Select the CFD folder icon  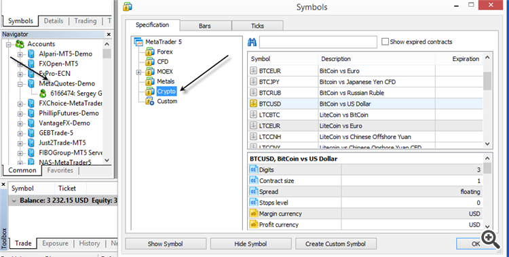pyautogui.click(x=150, y=62)
